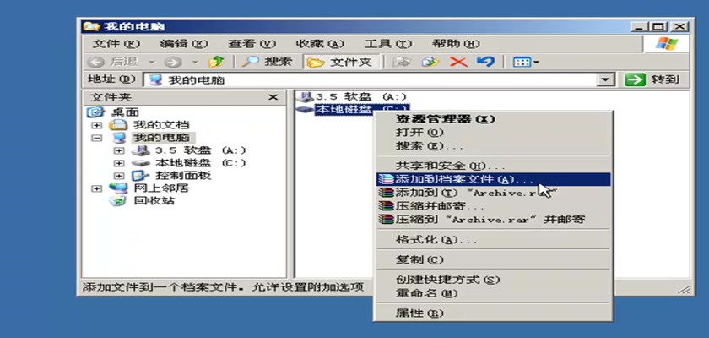This screenshot has width=709, height=338.
Task: Open the address bar dropdown arrow
Action: (x=606, y=80)
